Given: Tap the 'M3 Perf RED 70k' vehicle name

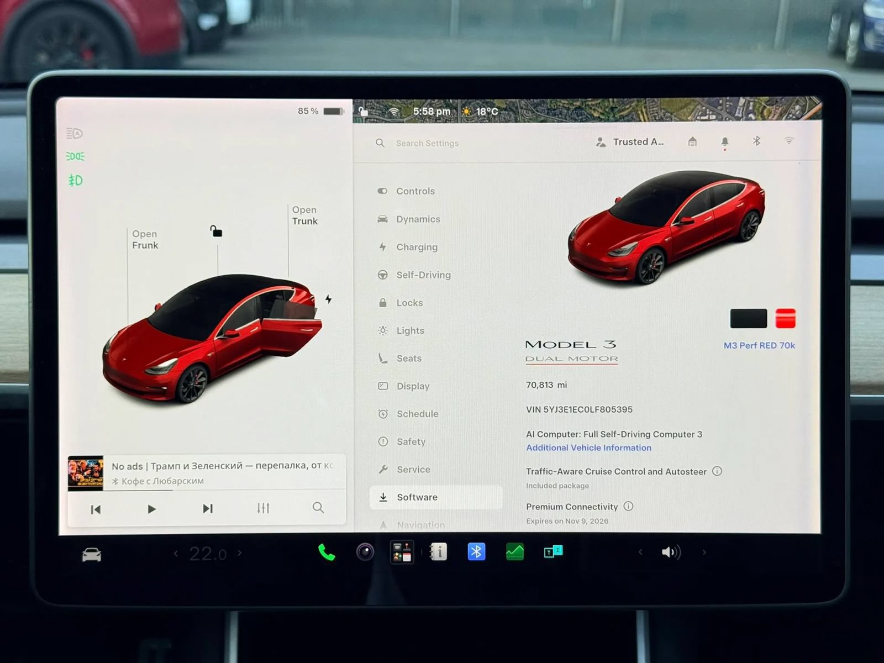Looking at the screenshot, I should (759, 345).
